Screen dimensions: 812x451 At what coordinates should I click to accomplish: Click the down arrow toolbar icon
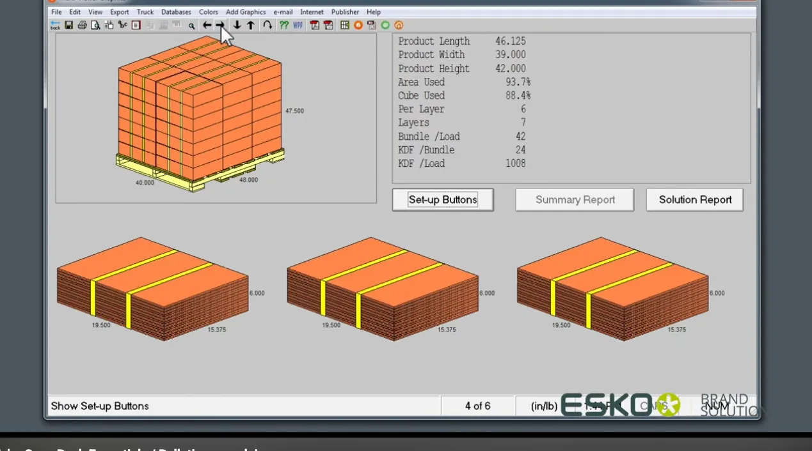[237, 26]
